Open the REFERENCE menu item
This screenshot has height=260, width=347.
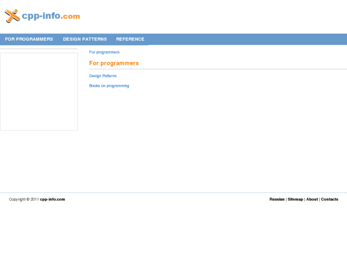tap(130, 39)
